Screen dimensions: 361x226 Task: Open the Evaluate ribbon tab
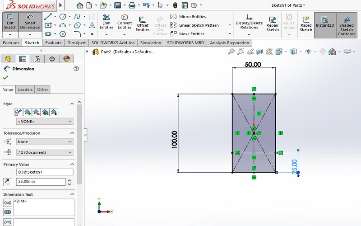[53, 43]
